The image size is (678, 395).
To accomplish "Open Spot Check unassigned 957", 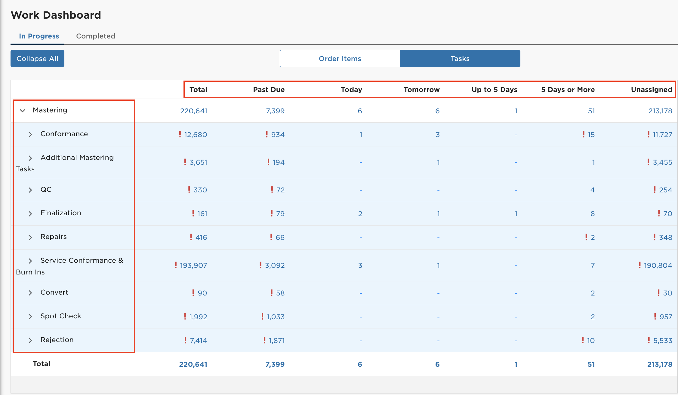I will tap(666, 317).
